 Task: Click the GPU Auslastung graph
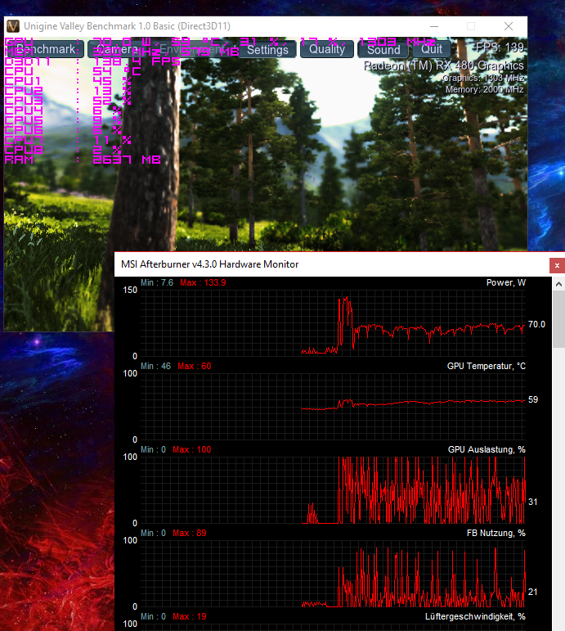(333, 490)
